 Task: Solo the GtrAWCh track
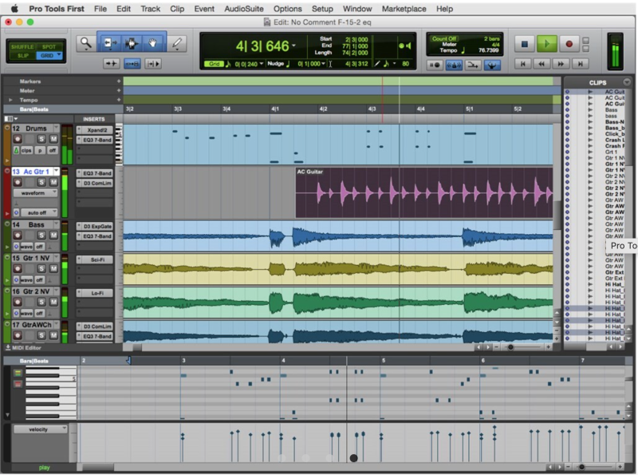click(x=41, y=335)
